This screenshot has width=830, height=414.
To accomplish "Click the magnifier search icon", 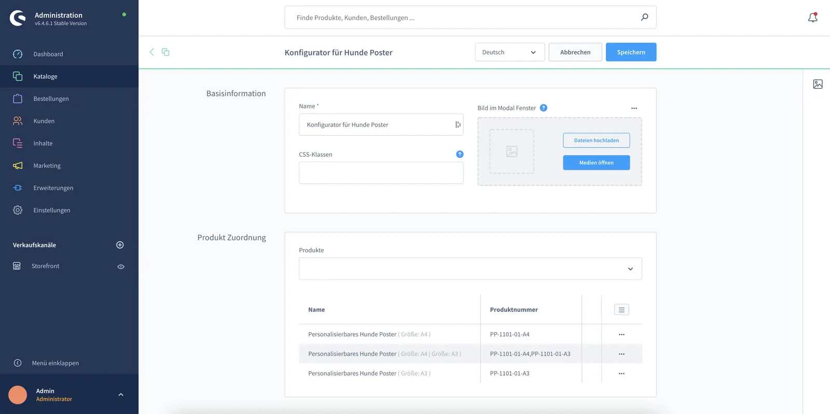I will [x=644, y=17].
